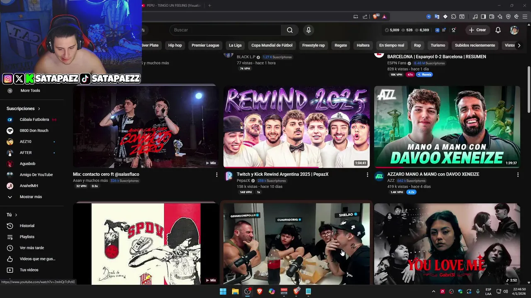Open the SPDV mix thumbnail
Viewport: 531px width, 298px height.
point(146,244)
